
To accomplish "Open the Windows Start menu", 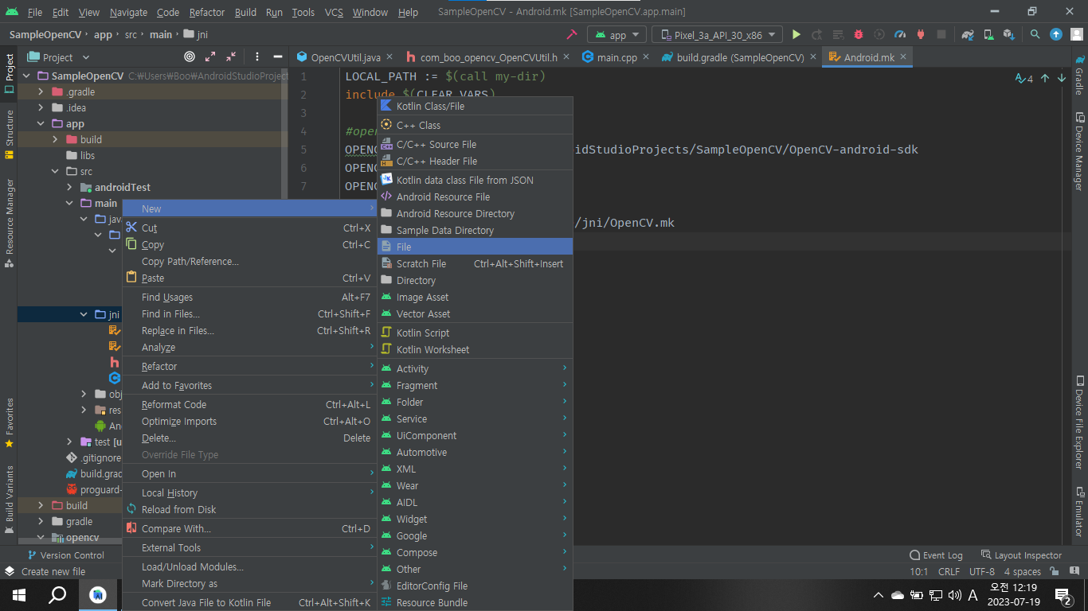I will [x=18, y=594].
